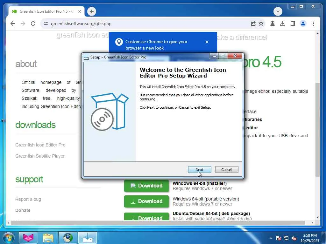Click the muted volume tray icon
The image size is (326, 244).
294,238
